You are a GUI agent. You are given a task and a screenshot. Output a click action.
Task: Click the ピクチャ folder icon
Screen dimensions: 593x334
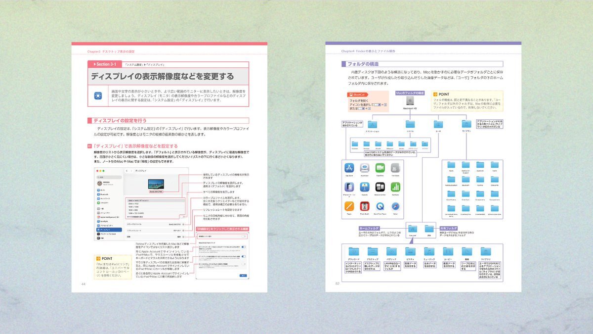(410, 251)
